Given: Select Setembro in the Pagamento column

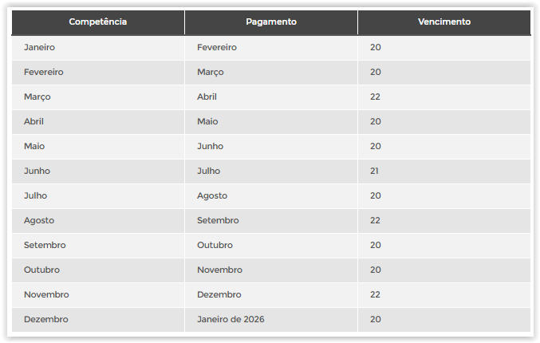Looking at the screenshot, I should (x=218, y=220).
